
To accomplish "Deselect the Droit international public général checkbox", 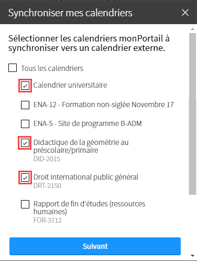I will (25, 178).
